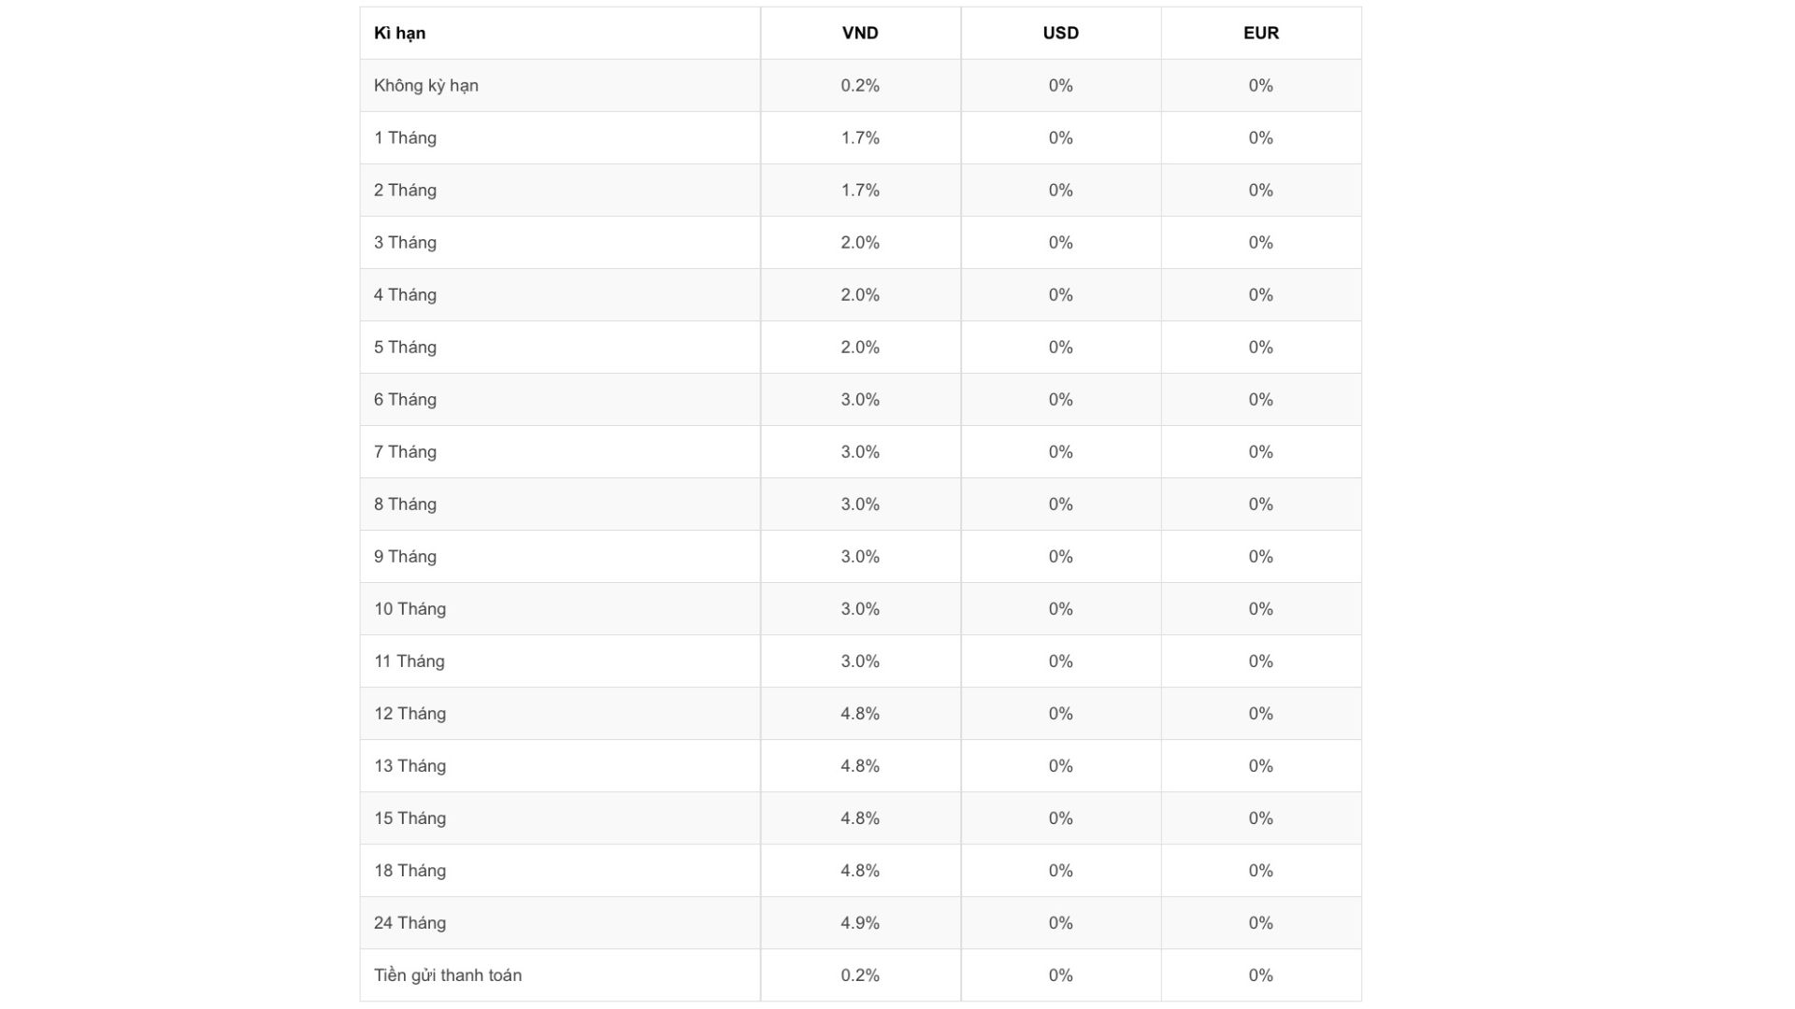Select the Không kỳ hạn row label
Image resolution: width=1795 pixels, height=1009 pixels.
[x=426, y=85]
